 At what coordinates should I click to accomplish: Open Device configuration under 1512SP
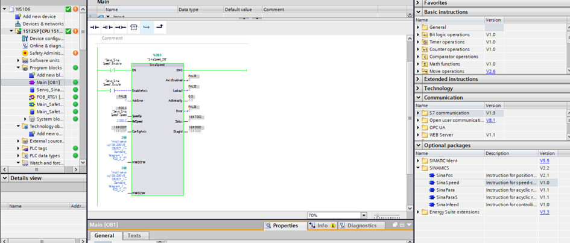tap(43, 39)
